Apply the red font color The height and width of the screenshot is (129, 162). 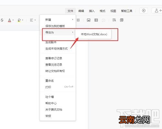click(9, 20)
